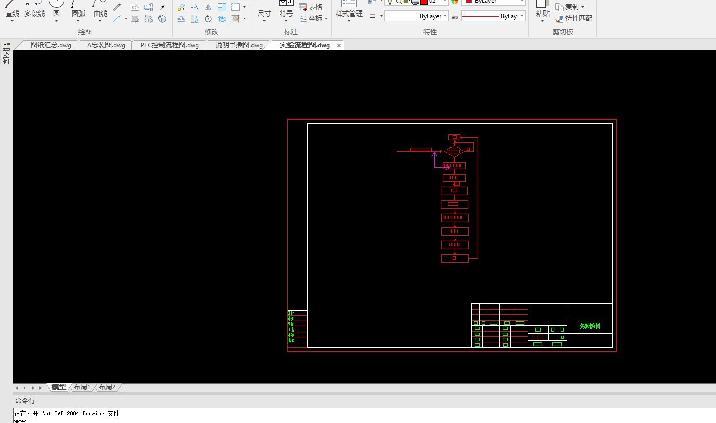Click the 坐标 coordinate annotation icon

(x=303, y=18)
